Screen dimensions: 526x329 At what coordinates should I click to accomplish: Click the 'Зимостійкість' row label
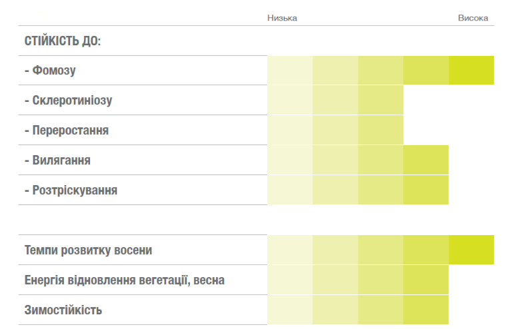[63, 310]
